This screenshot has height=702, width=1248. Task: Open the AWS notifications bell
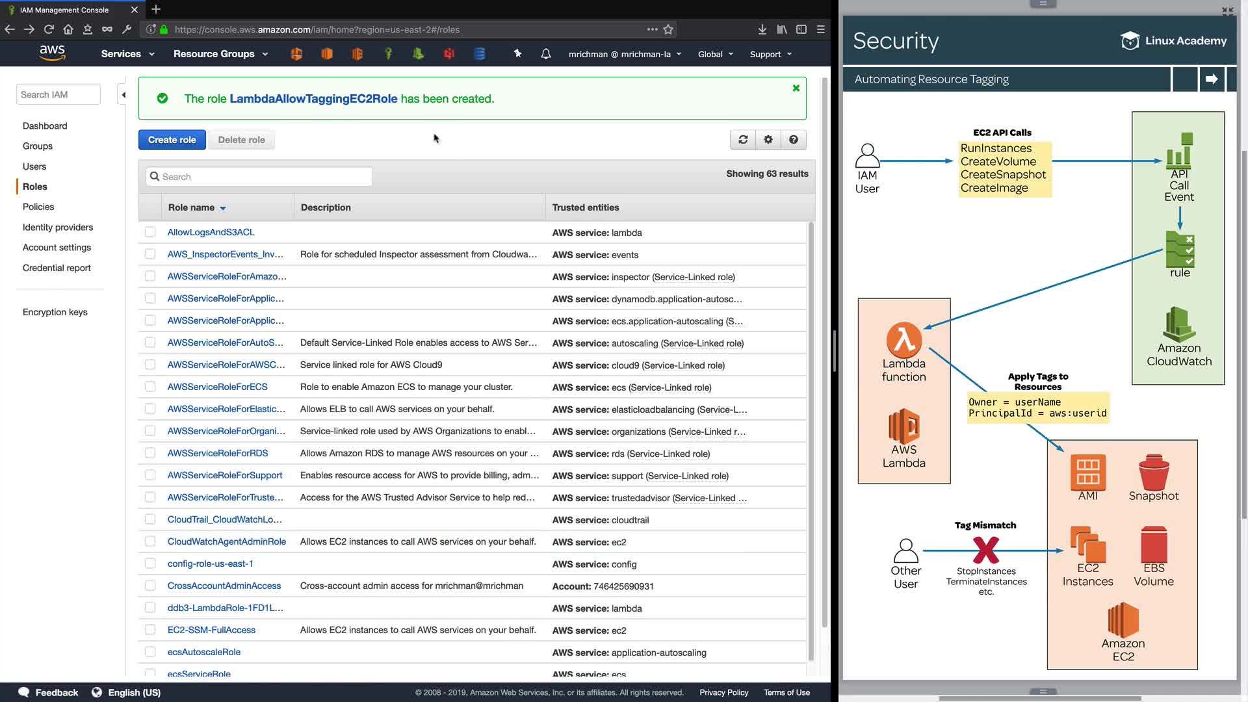click(546, 54)
